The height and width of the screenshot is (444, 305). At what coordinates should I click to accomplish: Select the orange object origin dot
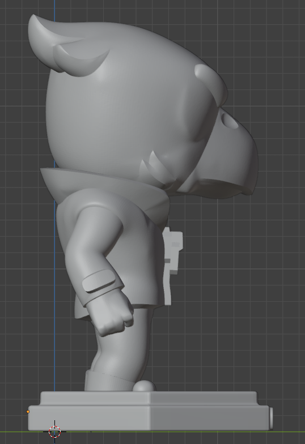[28, 411]
